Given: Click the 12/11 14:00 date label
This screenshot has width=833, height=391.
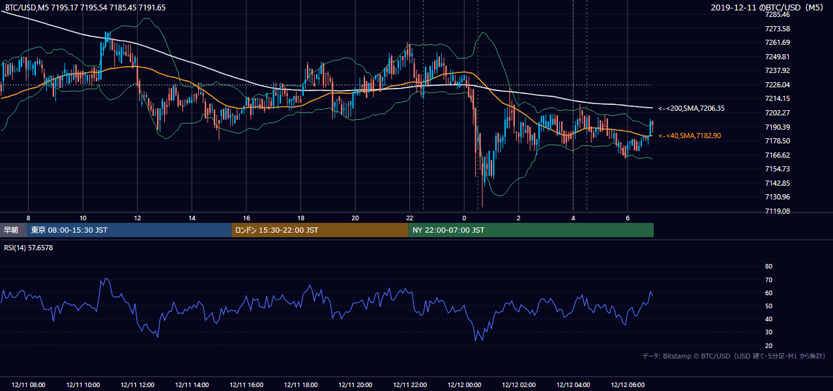Looking at the screenshot, I should point(192,385).
